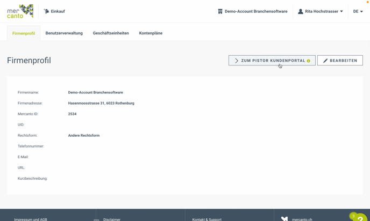Click the mercanto logo
Screen dimensions: 370x221
pyautogui.click(x=20, y=11)
